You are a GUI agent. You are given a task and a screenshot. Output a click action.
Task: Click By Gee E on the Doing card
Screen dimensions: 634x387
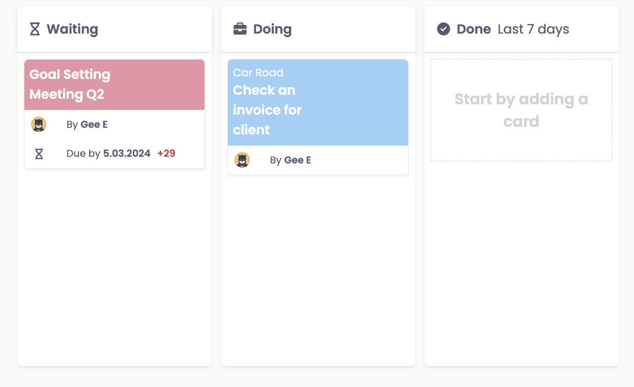click(291, 160)
